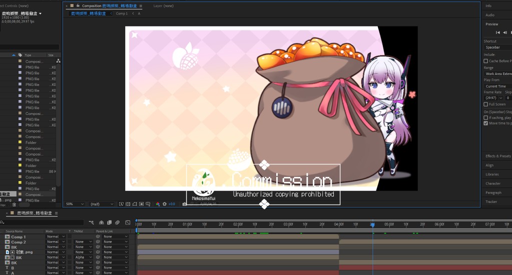Toggle the Shy layers icon in timeline
This screenshot has width=512, height=275.
(x=102, y=222)
